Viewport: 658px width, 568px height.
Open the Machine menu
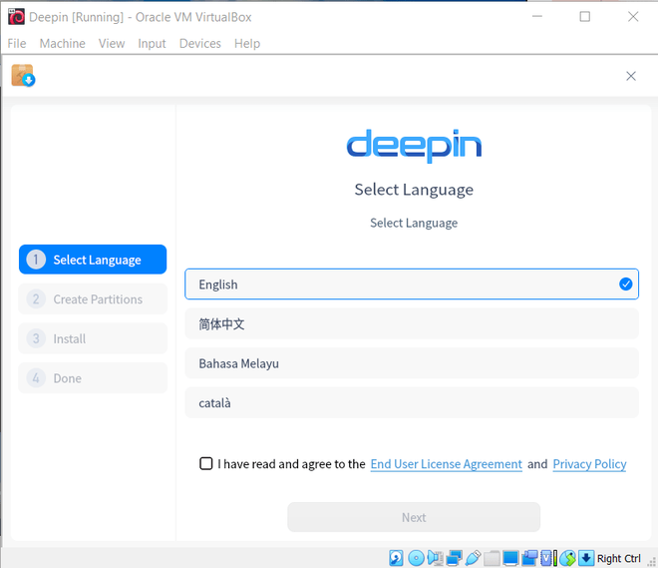tap(63, 43)
